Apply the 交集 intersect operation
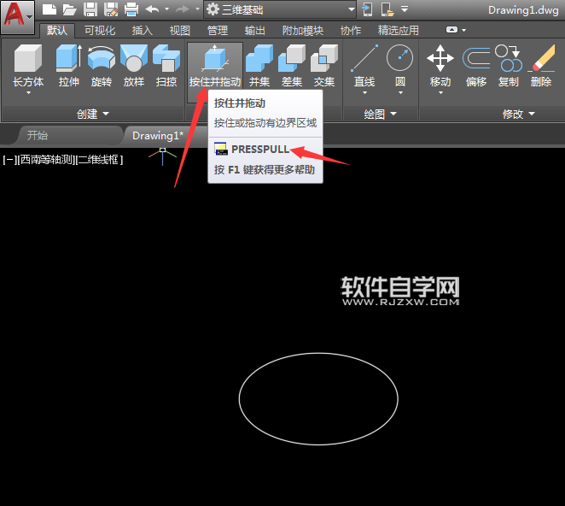 pyautogui.click(x=324, y=66)
